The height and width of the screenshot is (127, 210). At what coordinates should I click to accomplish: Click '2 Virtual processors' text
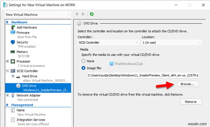click(31, 66)
